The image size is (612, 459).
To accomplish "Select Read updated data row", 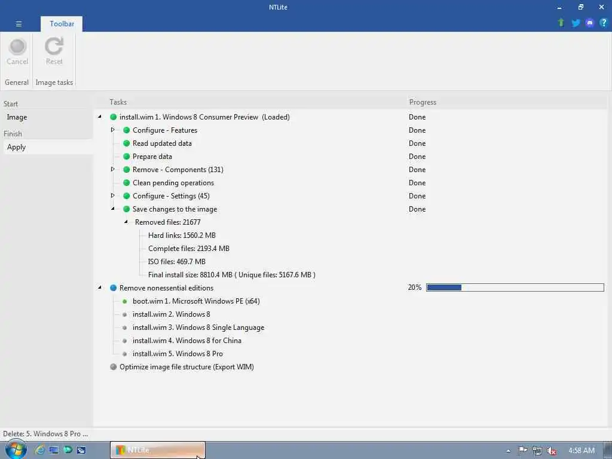I will [x=162, y=143].
